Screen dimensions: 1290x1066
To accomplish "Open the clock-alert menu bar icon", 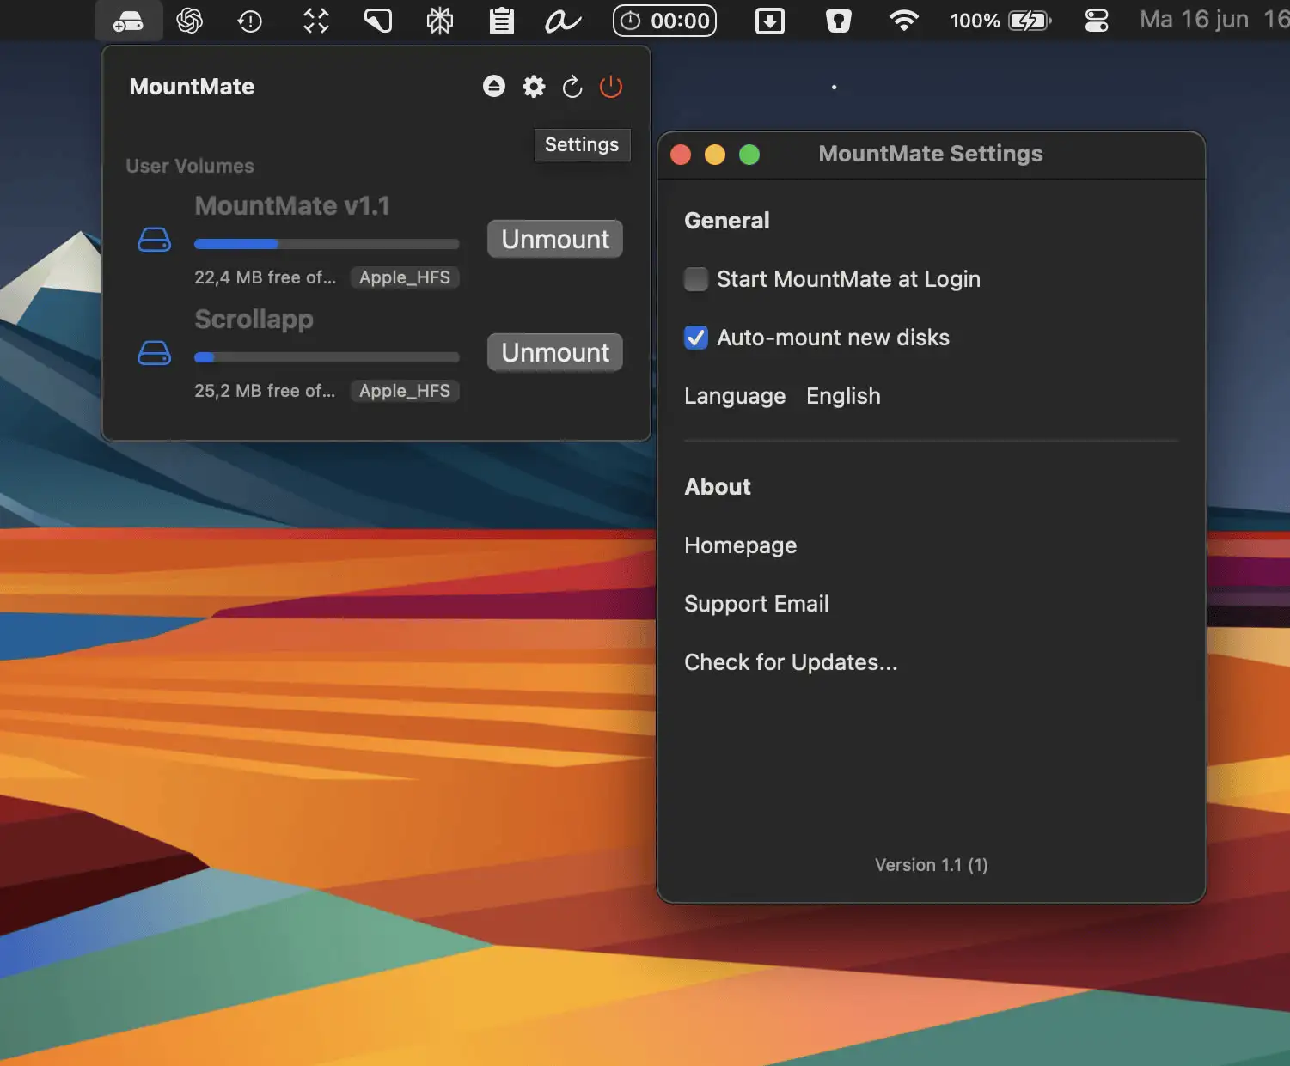I will point(250,21).
